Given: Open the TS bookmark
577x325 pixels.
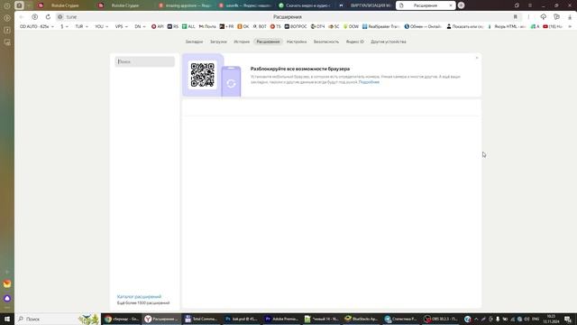Looking at the screenshot, I should pos(276,26).
